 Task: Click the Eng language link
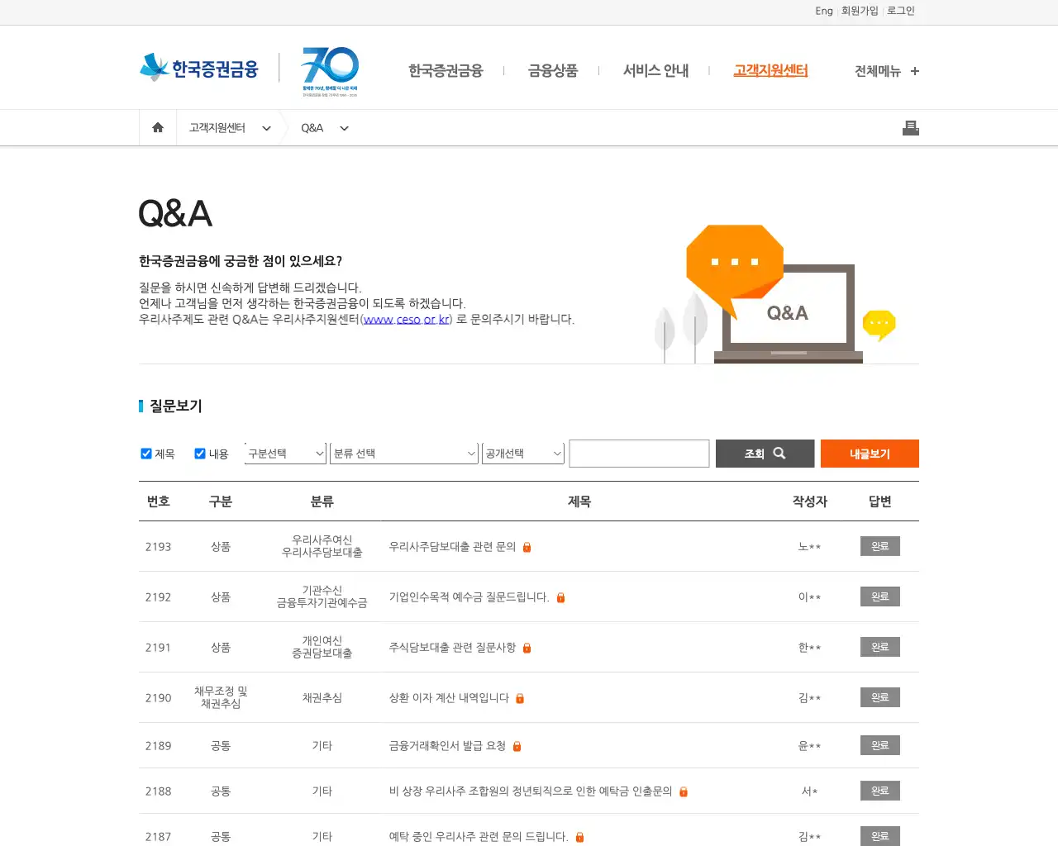(824, 11)
